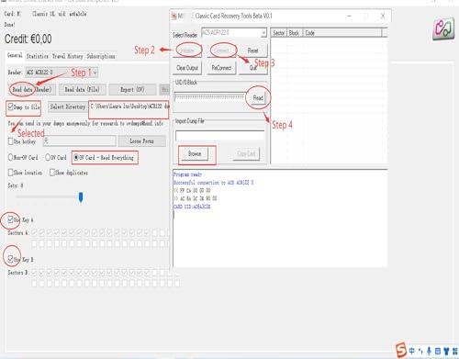Enable the Show location checkbox
Image resolution: width=459 pixels, height=359 pixels.
click(x=11, y=173)
